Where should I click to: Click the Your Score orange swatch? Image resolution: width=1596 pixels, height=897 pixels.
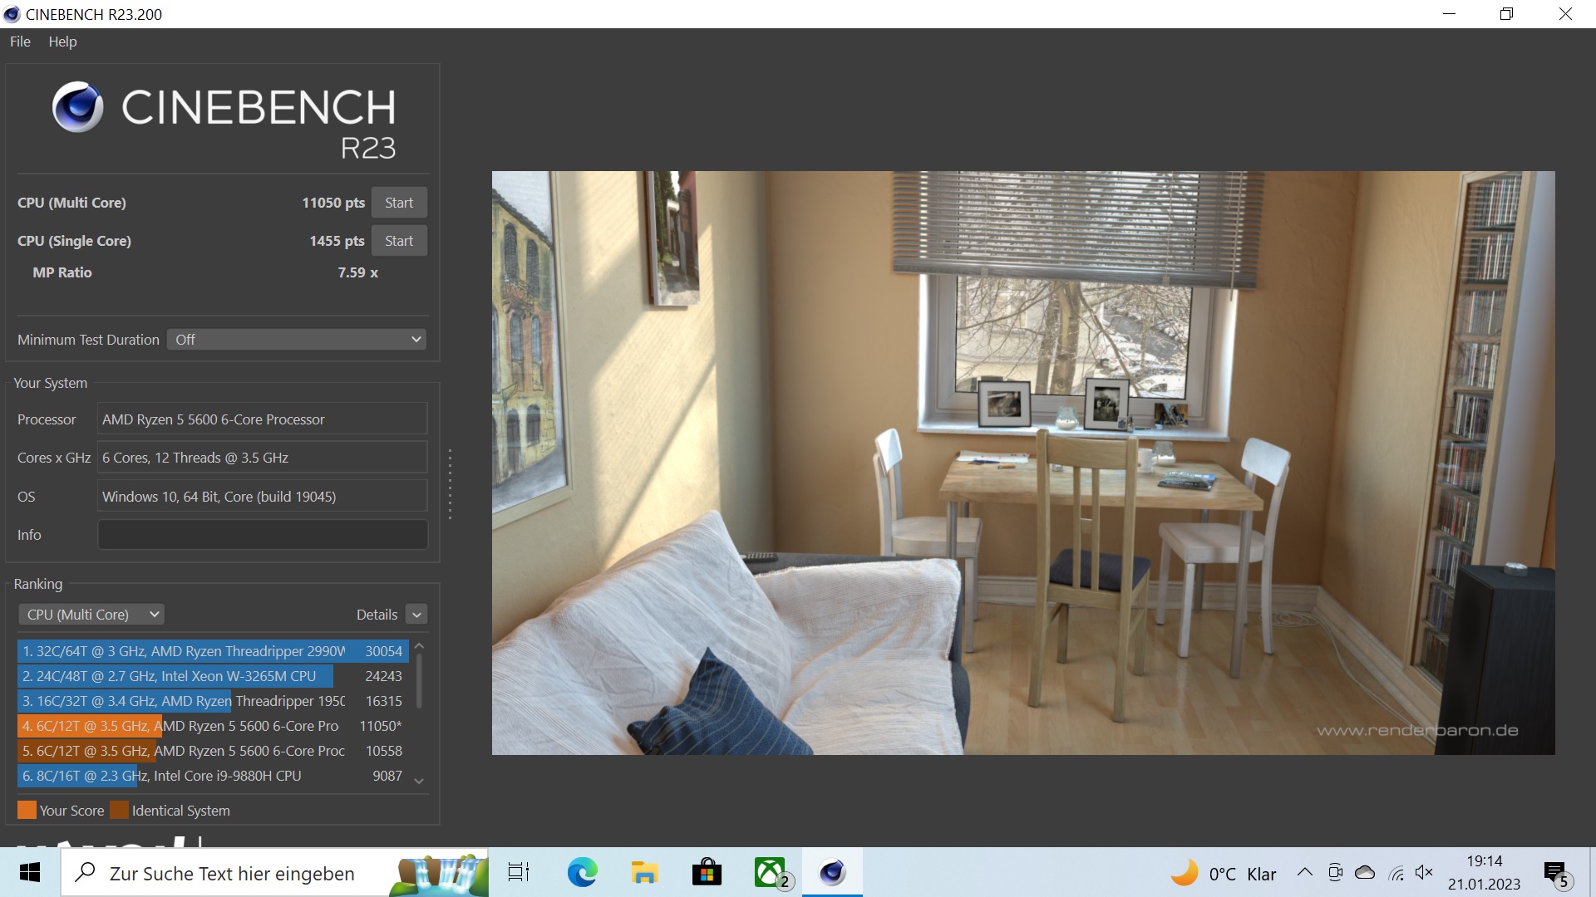27,811
